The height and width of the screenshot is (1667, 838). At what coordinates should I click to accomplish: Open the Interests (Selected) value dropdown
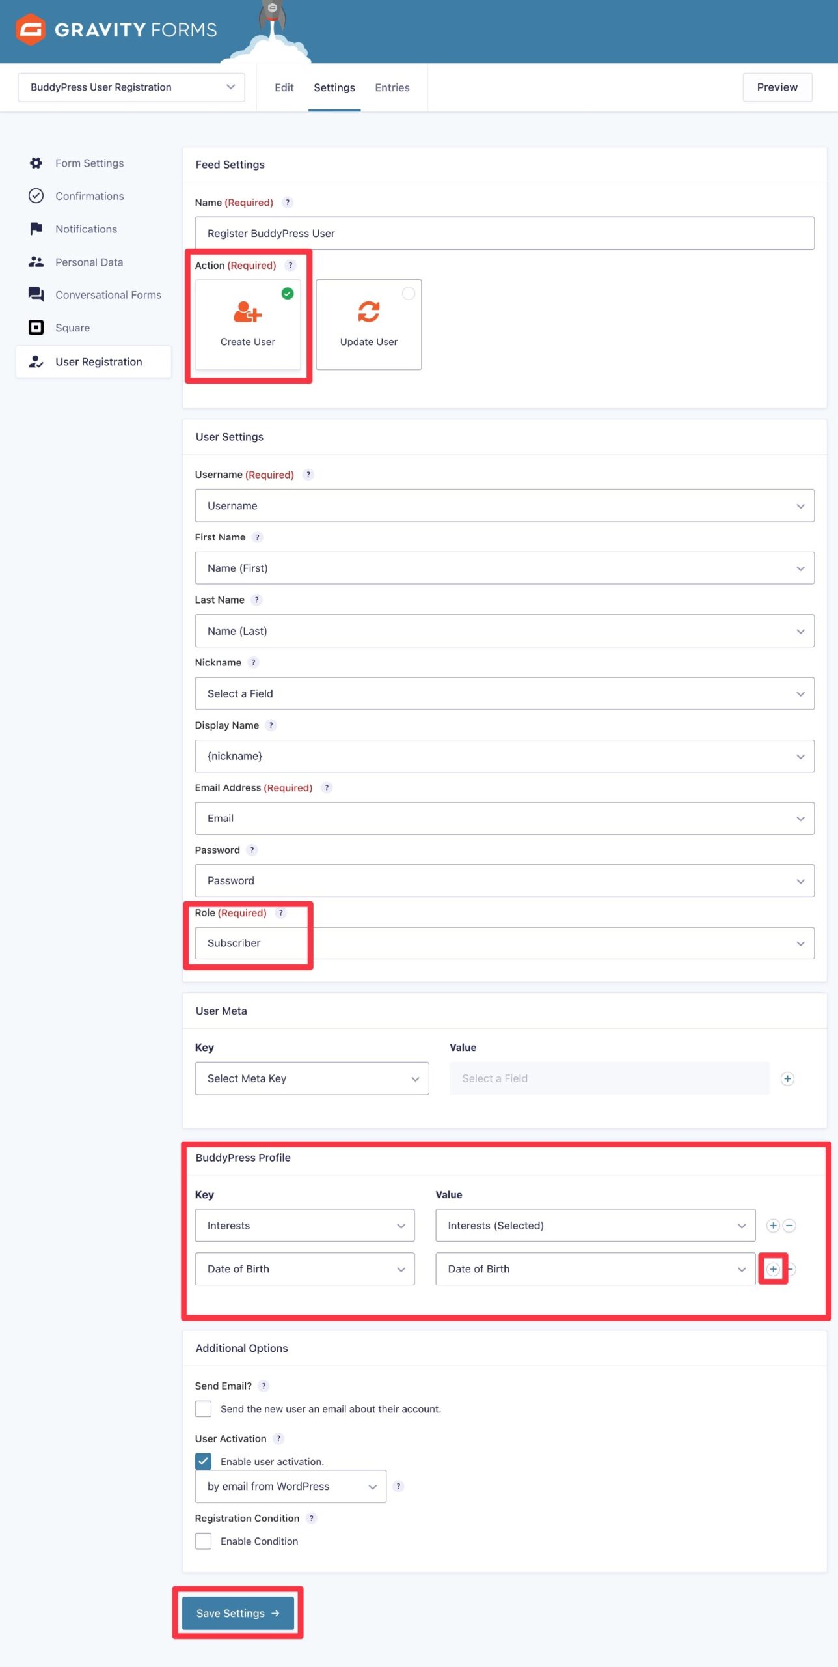click(596, 1226)
